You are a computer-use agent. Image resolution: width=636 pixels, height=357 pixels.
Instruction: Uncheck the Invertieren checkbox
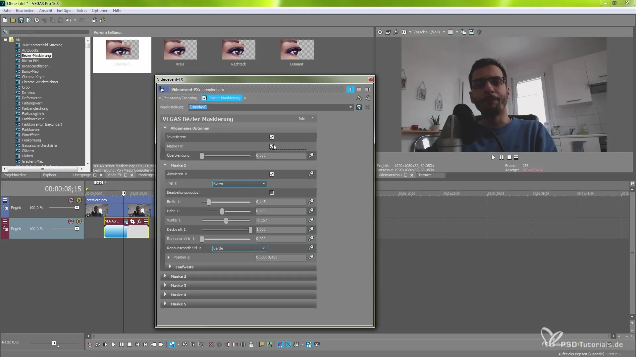pos(272,137)
